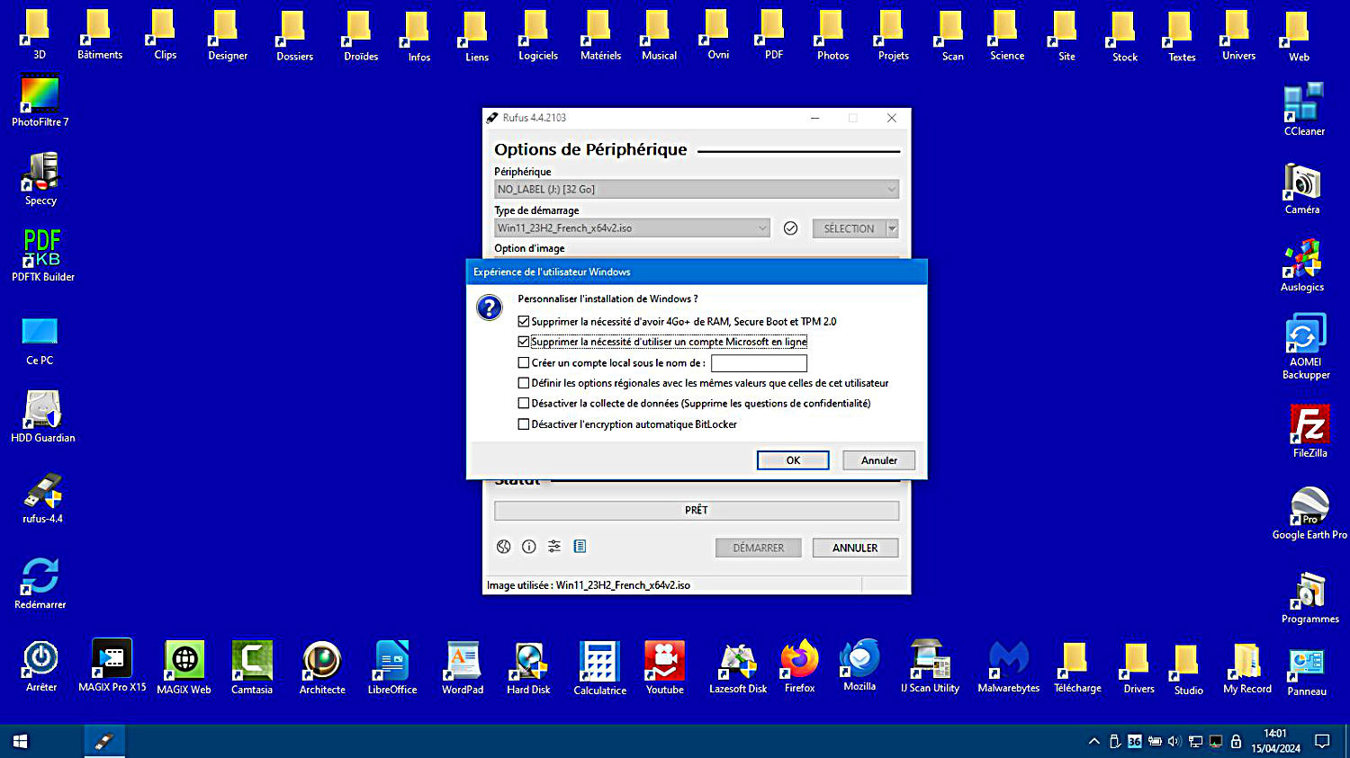This screenshot has height=758, width=1350.
Task: Check 'Définir les options régionales' option
Action: [x=524, y=383]
